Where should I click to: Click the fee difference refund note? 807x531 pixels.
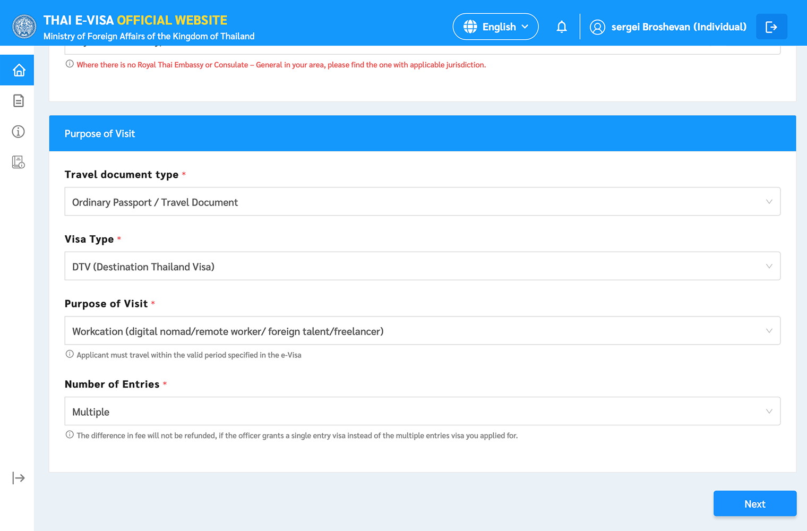(297, 435)
